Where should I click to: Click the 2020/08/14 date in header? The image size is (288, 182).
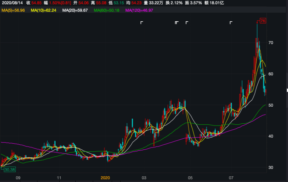tap(12, 3)
